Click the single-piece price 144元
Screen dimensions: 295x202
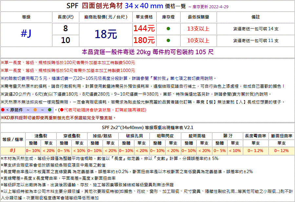pos(144,29)
